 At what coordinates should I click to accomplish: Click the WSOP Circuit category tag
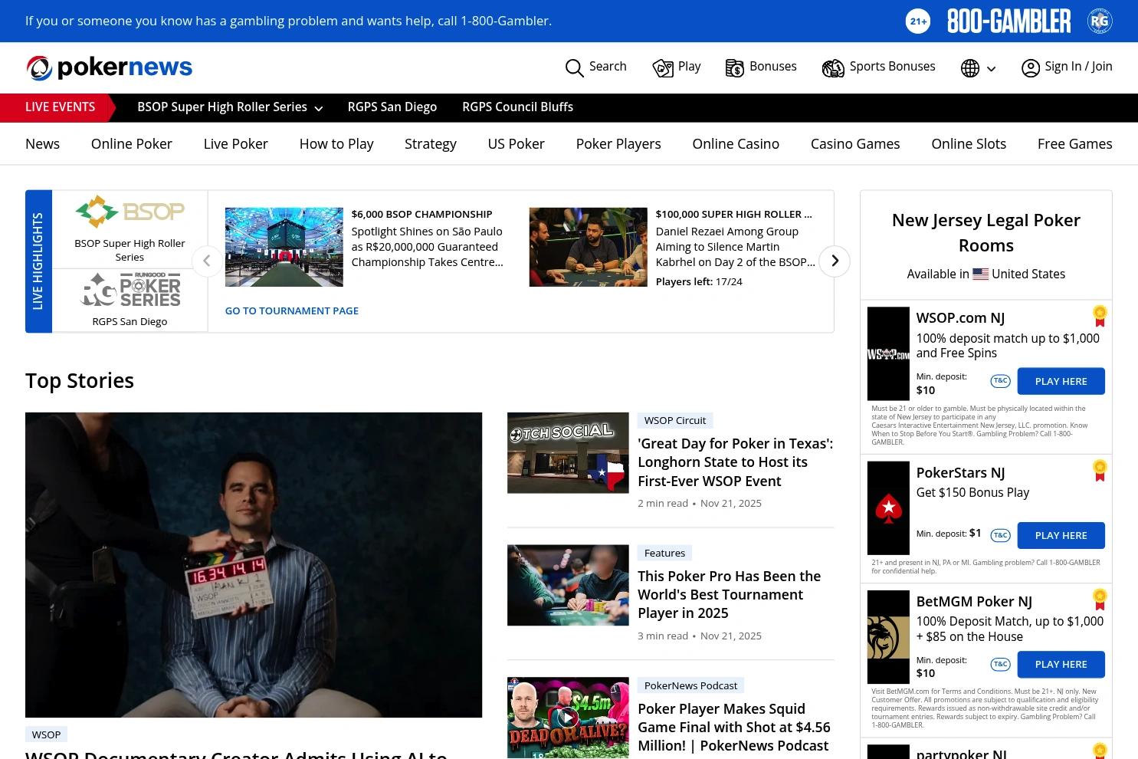point(675,420)
